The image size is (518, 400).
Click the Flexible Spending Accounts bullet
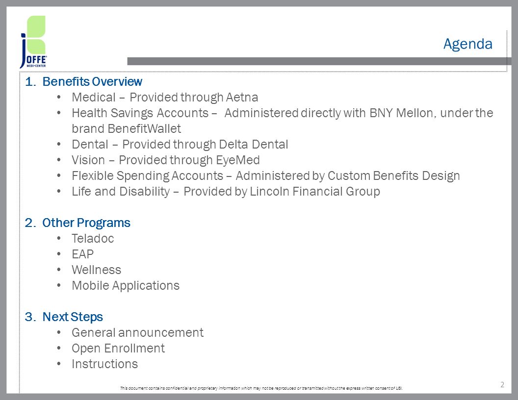pyautogui.click(x=265, y=175)
